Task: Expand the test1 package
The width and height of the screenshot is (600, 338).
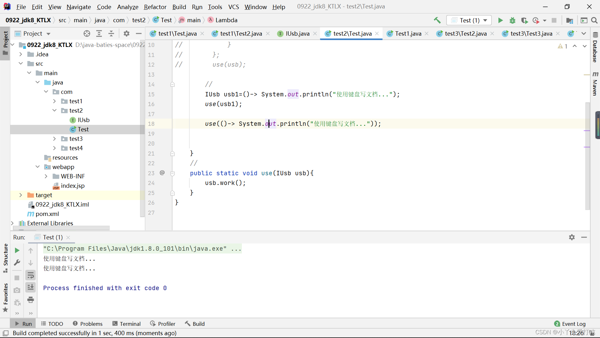Action: (54, 101)
